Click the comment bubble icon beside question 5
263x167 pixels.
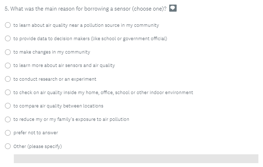(173, 8)
